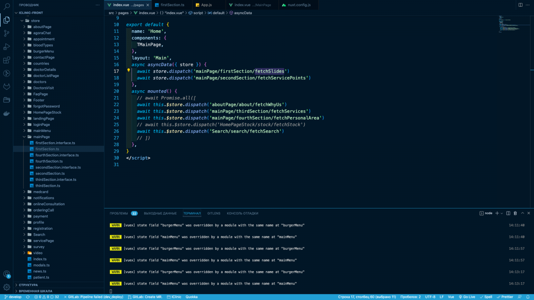
Task: Open news.ts in the file tree
Action: 59,271
